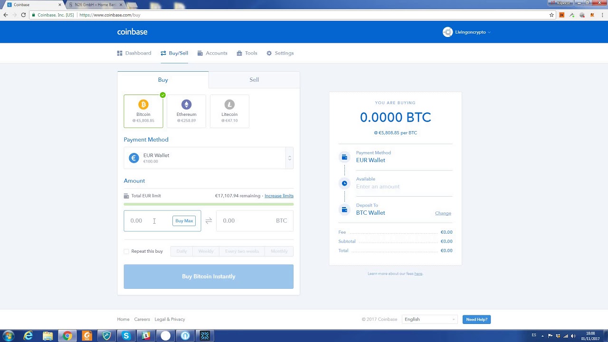Click the green shield taskbar icon
The width and height of the screenshot is (608, 342).
pos(107,336)
